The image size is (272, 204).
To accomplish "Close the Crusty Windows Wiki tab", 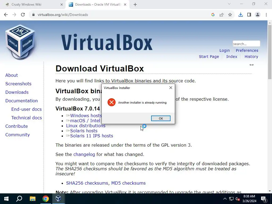I will [x=61, y=5].
